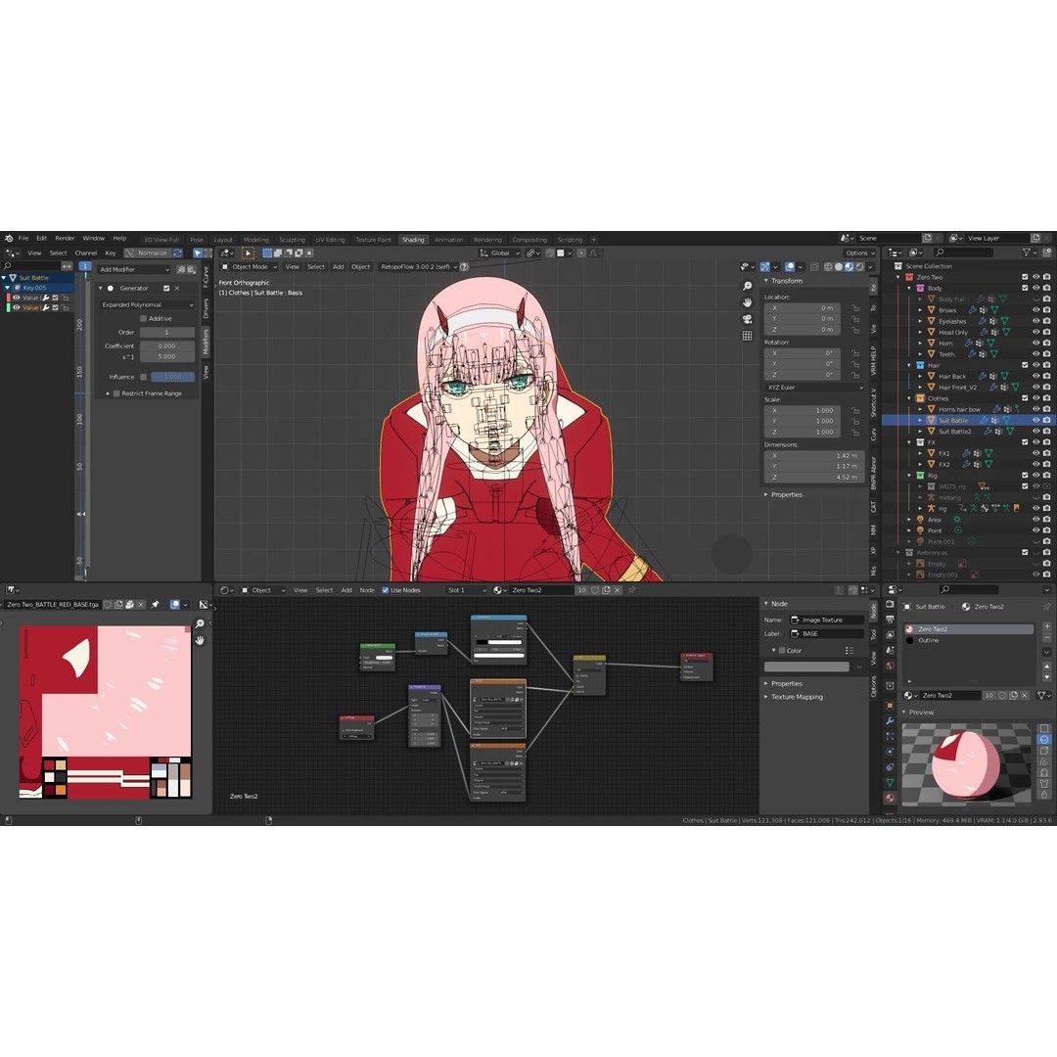Open the Physics properties tab
1057x1057 pixels.
pyautogui.click(x=890, y=752)
